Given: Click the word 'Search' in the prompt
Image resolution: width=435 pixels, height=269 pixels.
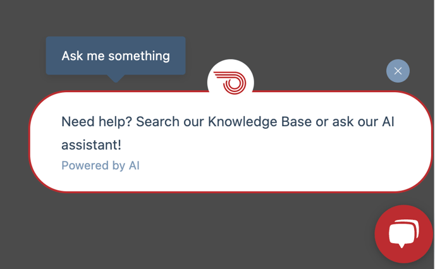Looking at the screenshot, I should point(157,122).
